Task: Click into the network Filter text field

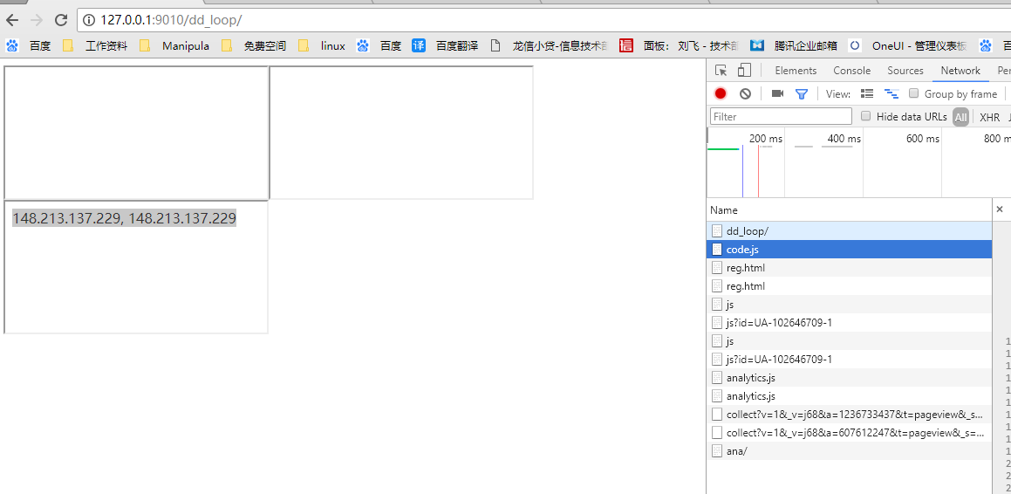Action: 781,116
